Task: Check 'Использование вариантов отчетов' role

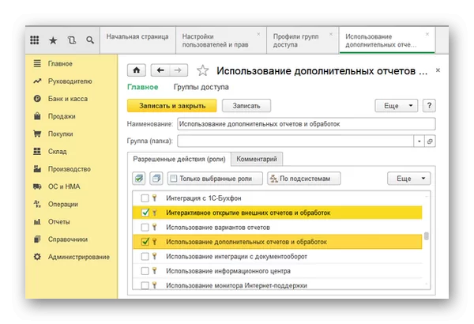Action: pyautogui.click(x=144, y=228)
